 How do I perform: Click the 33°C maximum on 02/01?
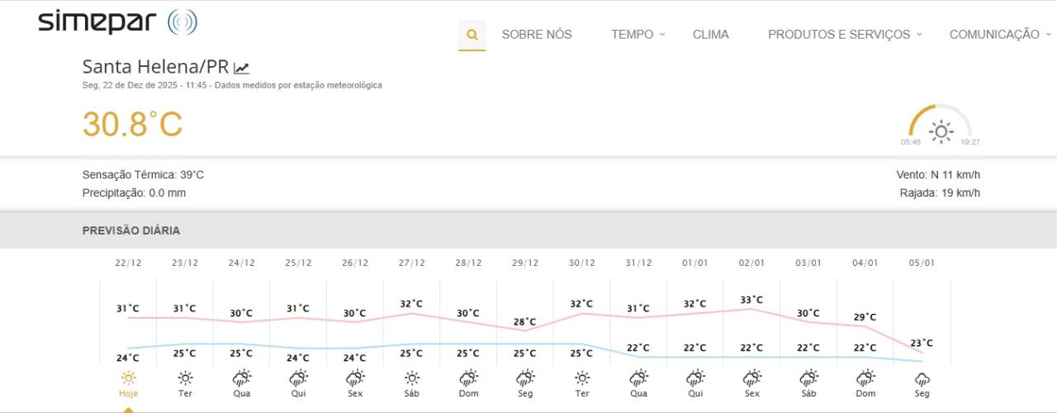[751, 300]
